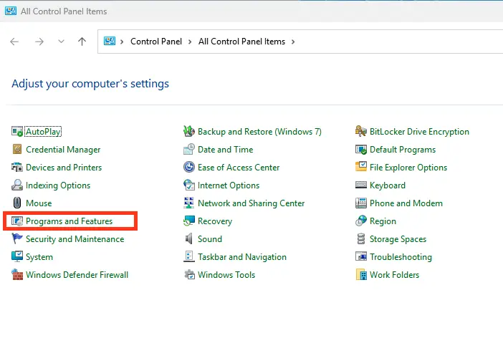The width and height of the screenshot is (503, 338).
Task: Click the Storage Spaces icon
Action: pos(362,239)
